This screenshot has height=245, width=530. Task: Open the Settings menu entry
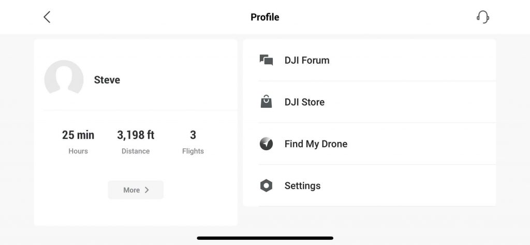coord(302,185)
